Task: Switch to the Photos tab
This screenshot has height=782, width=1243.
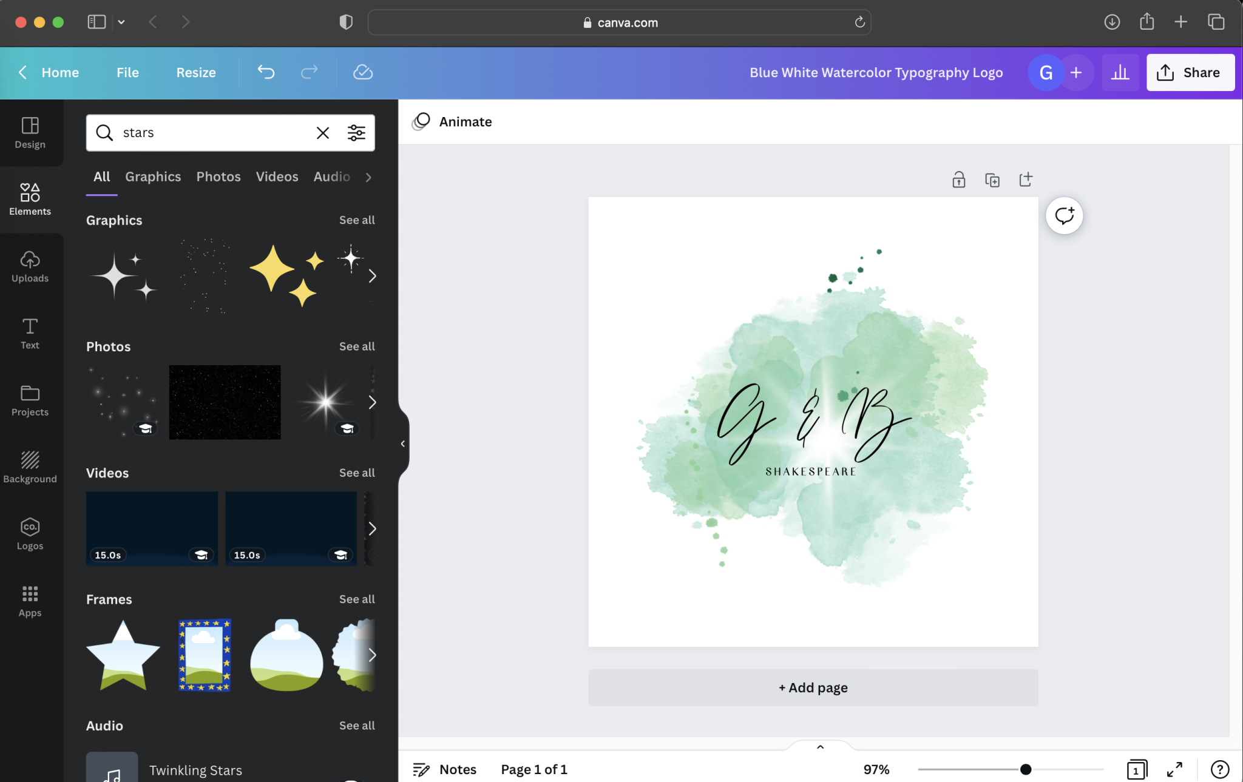Action: (218, 177)
